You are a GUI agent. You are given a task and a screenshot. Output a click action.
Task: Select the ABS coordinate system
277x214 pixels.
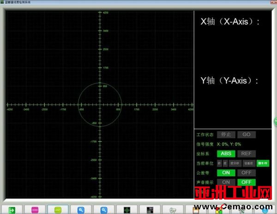226,153
